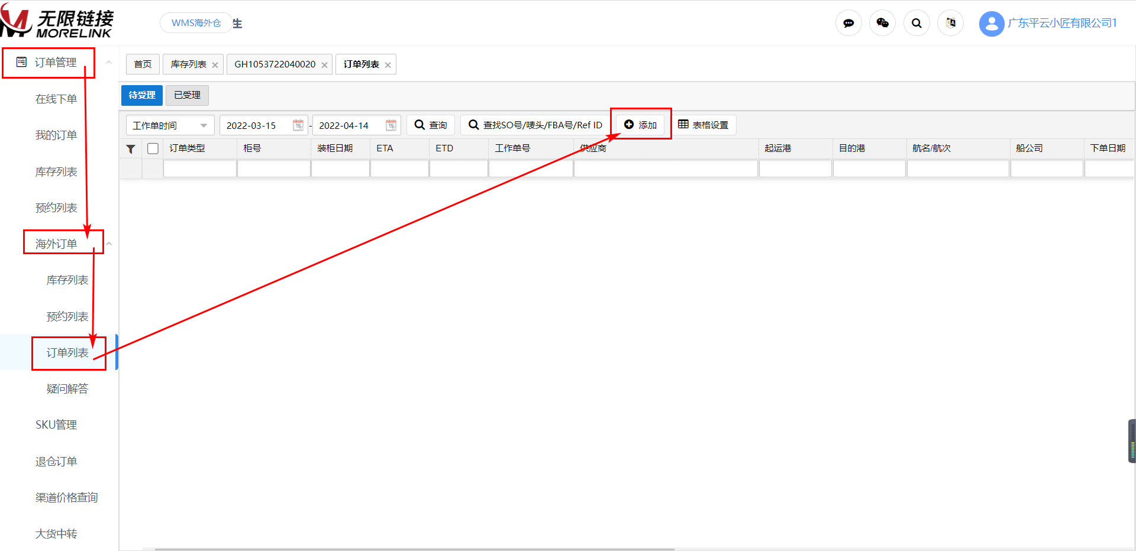Open the end date calendar picker
This screenshot has width=1136, height=551.
coord(391,125)
